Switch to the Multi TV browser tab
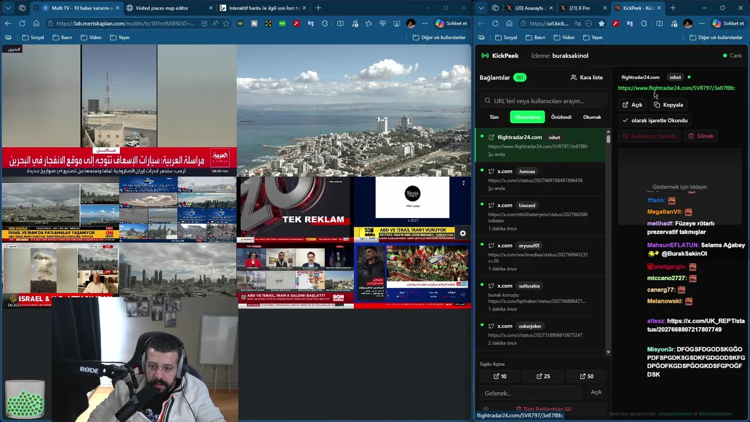The width and height of the screenshot is (750, 422). pyautogui.click(x=76, y=8)
